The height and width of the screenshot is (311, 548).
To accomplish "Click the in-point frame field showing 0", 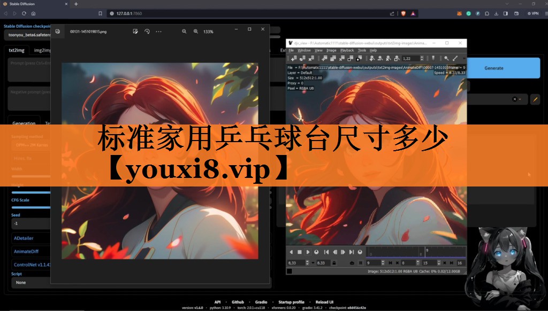I will click(x=410, y=263).
